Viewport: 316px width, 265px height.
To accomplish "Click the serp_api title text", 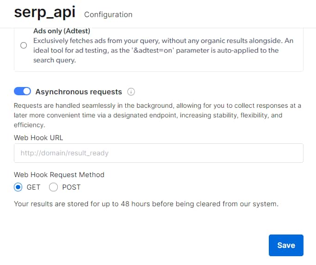I will tap(45, 12).
